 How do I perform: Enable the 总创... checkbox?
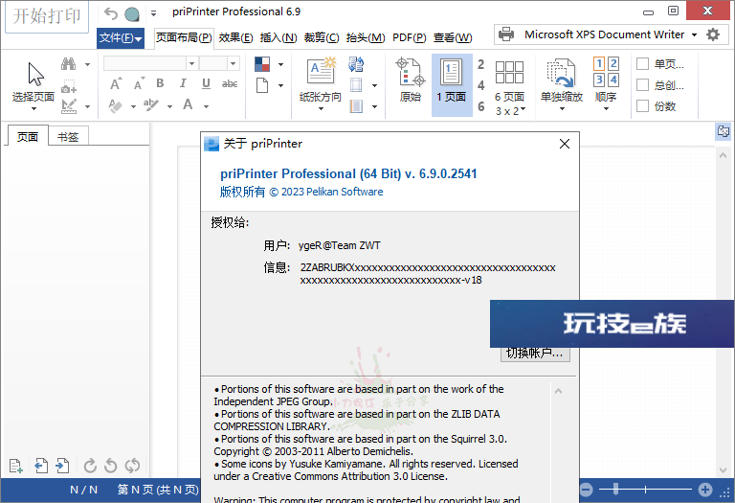pyautogui.click(x=643, y=85)
